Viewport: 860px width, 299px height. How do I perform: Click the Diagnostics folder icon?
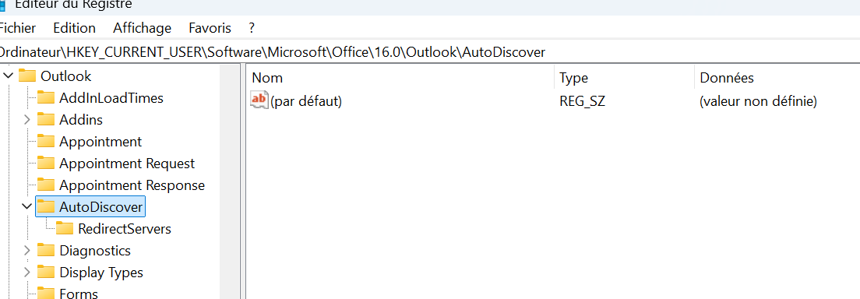click(46, 250)
